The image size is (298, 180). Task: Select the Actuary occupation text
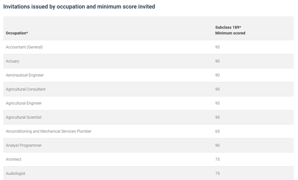pos(12,61)
